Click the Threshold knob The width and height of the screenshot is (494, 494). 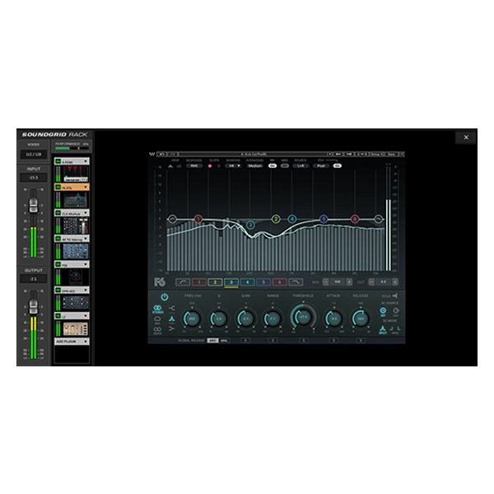tap(303, 317)
